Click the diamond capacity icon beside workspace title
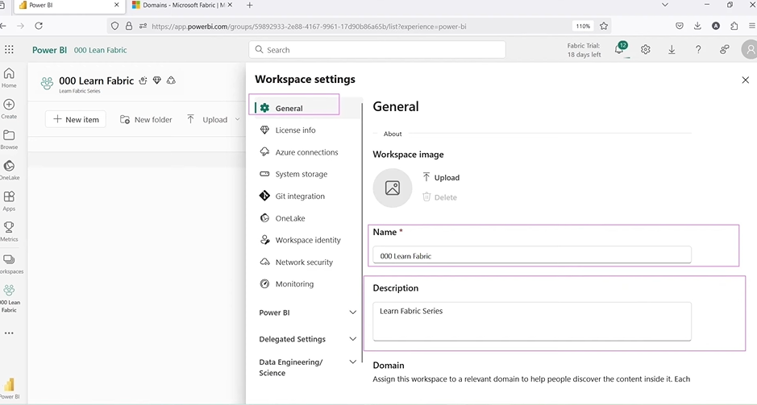 coord(157,81)
